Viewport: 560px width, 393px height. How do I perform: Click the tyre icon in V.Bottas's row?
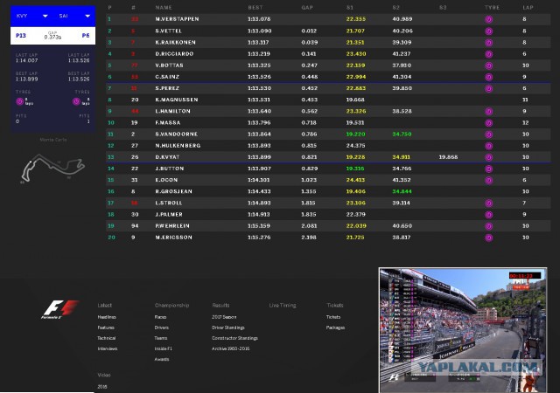click(x=488, y=65)
